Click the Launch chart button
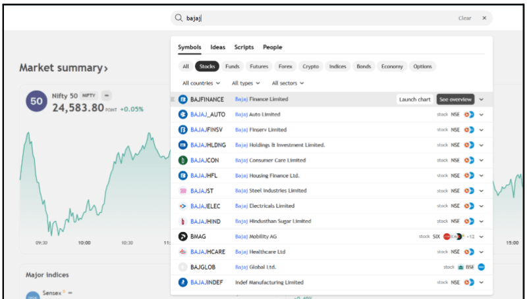The image size is (527, 299). click(x=415, y=99)
